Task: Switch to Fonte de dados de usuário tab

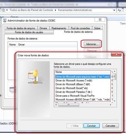Action: click(x=29, y=32)
